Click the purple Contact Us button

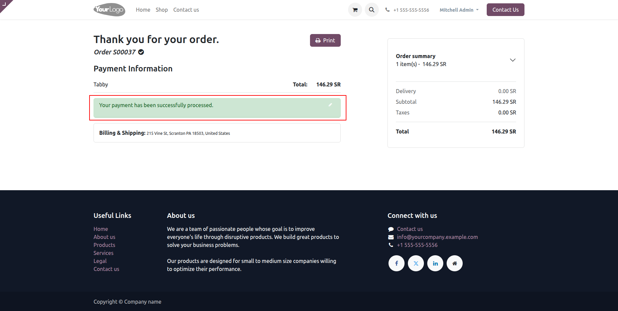505,10
